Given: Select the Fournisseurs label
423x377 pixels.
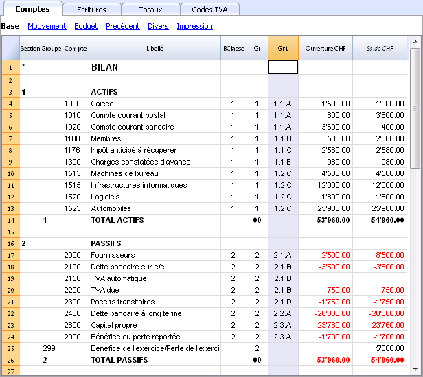Looking at the screenshot, I should (x=113, y=255).
